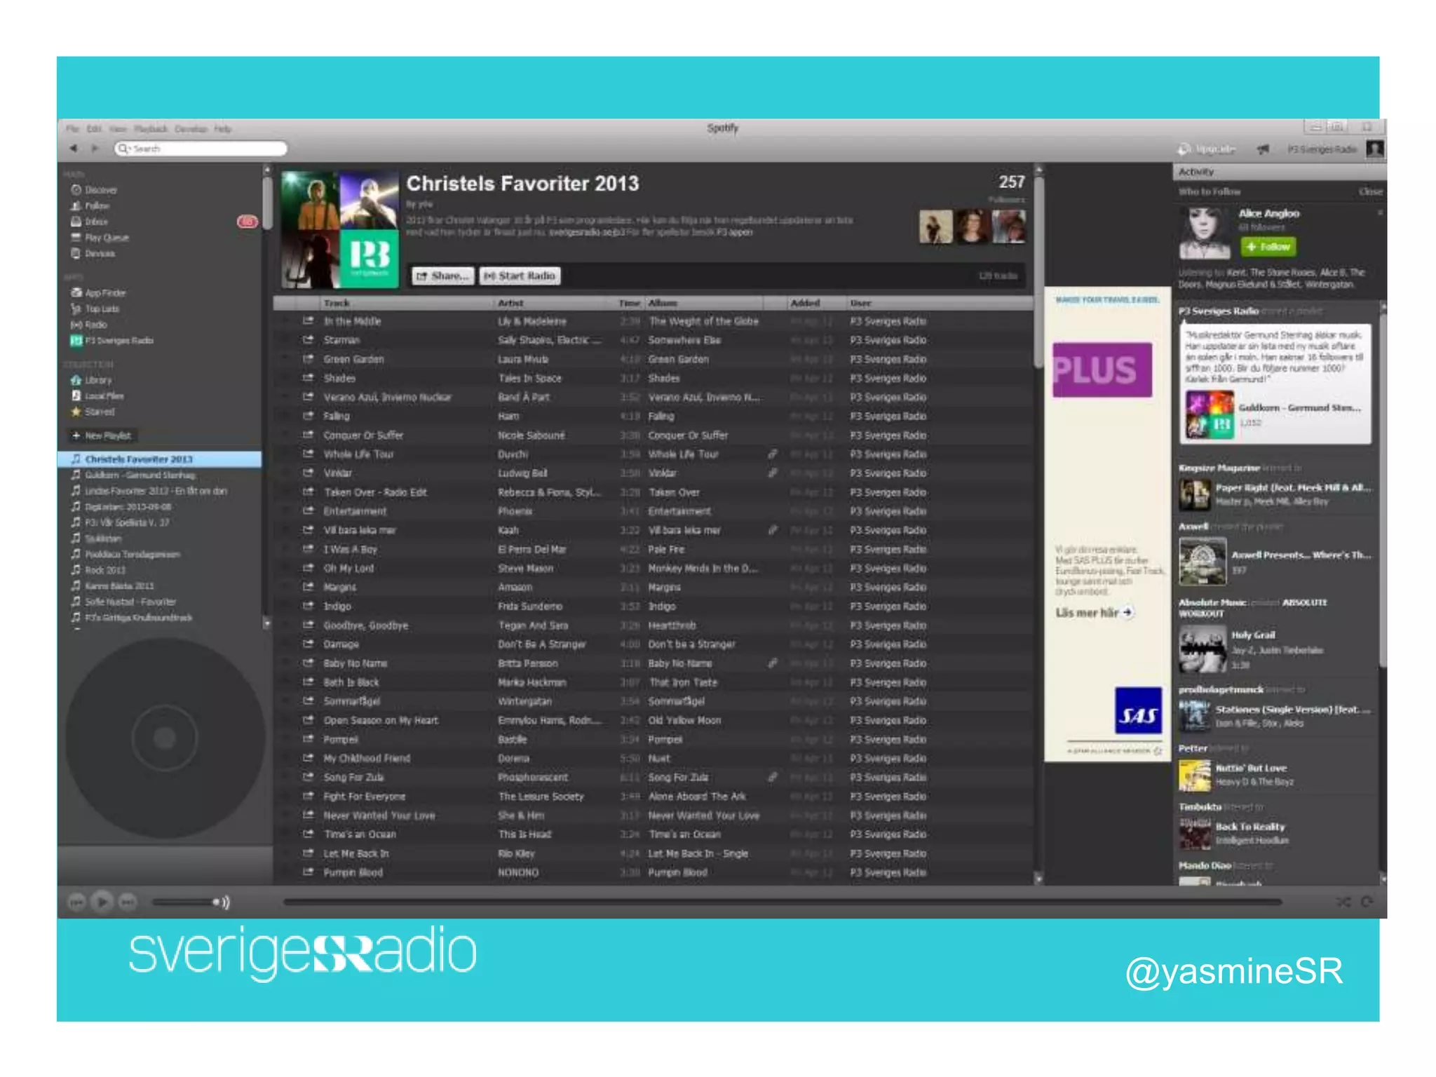1436x1077 pixels.
Task: Open the Playback menu
Action: click(150, 129)
